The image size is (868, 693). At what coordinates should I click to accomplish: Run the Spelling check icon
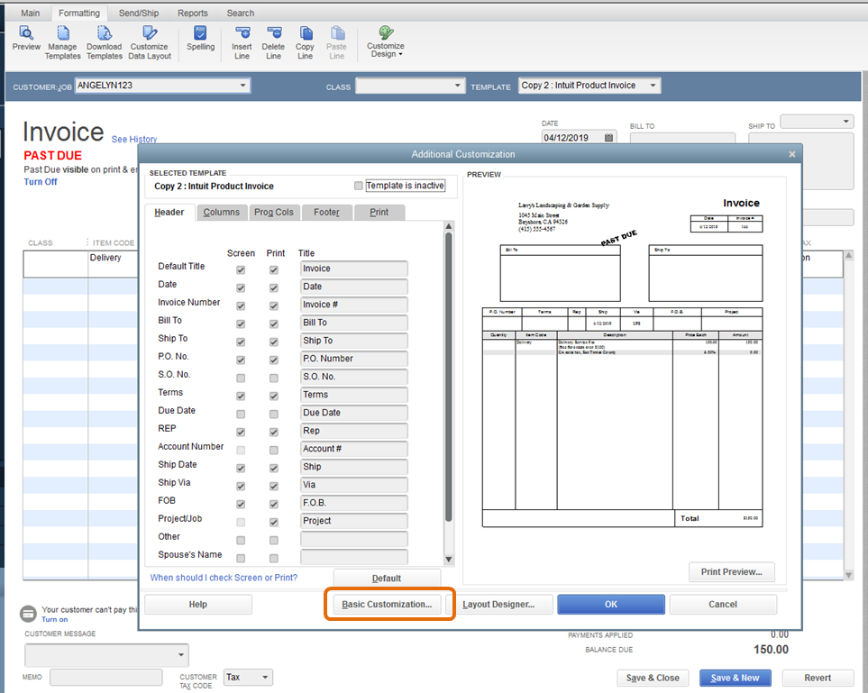point(200,38)
